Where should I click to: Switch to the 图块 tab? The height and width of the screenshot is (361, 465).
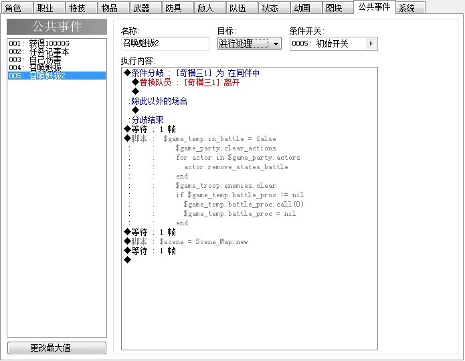(338, 8)
